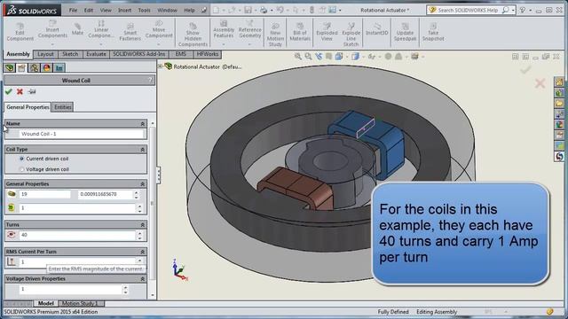
Task: Click the wire diameter field 0.000911685678
Action: tap(105, 194)
